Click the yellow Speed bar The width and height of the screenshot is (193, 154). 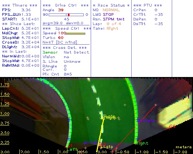tap(76, 33)
